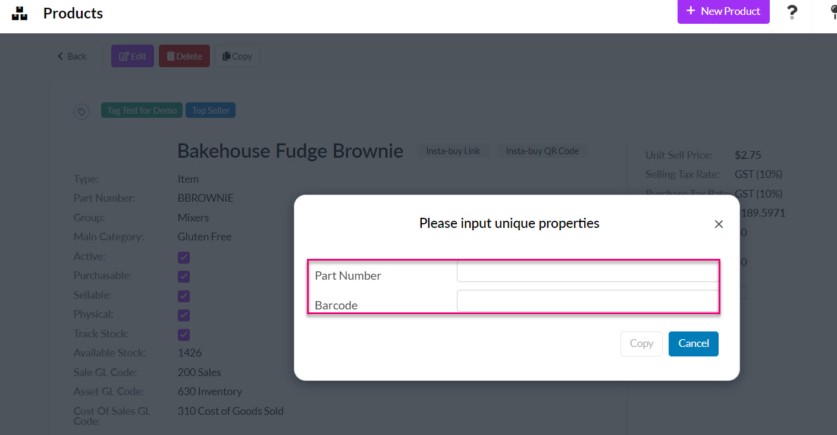Click the Barcode input field

(588, 301)
